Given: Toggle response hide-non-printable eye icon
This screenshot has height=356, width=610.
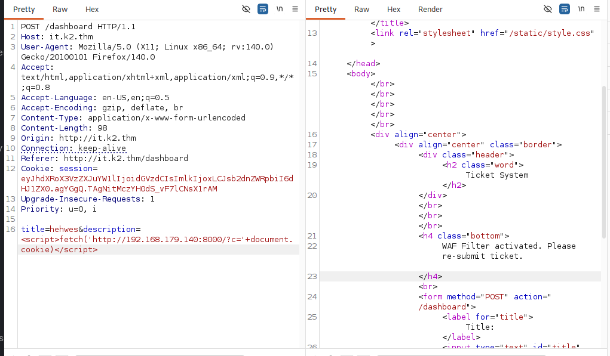Looking at the screenshot, I should click(x=548, y=9).
